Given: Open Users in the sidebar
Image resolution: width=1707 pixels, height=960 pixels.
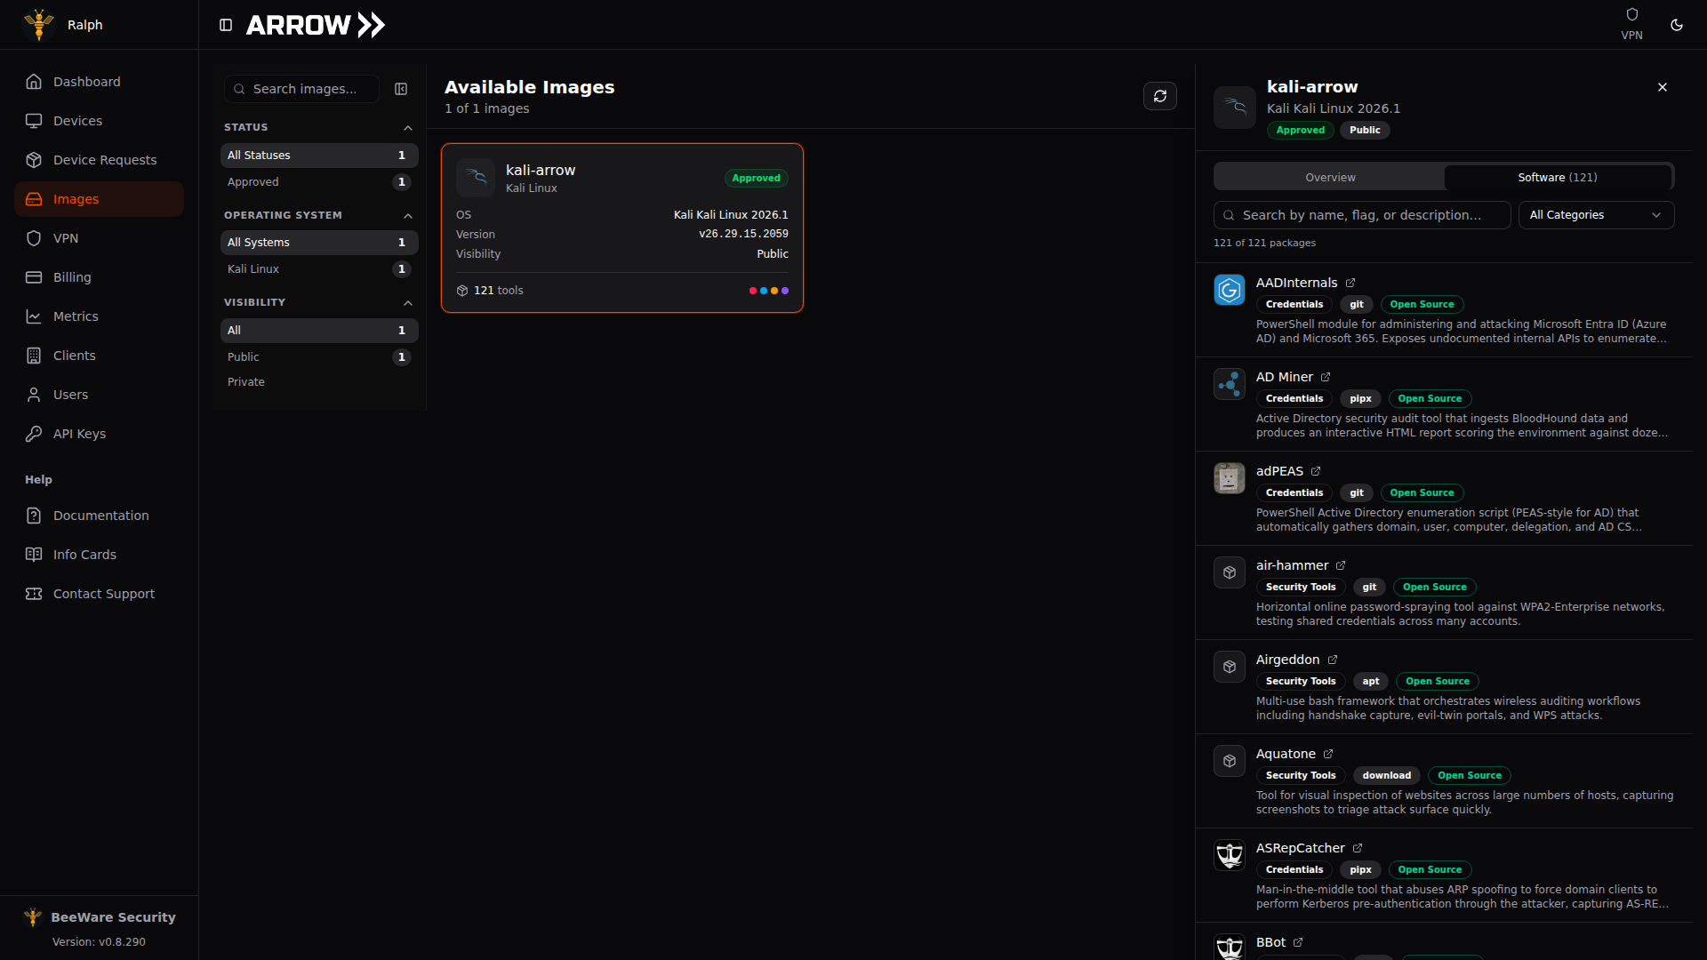Looking at the screenshot, I should (x=99, y=395).
